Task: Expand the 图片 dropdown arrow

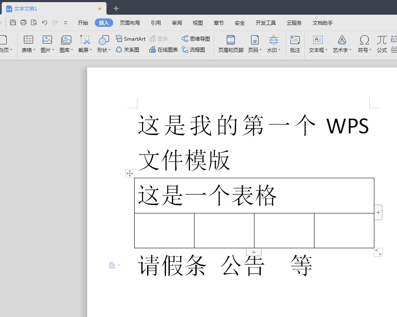Action: tap(53, 50)
